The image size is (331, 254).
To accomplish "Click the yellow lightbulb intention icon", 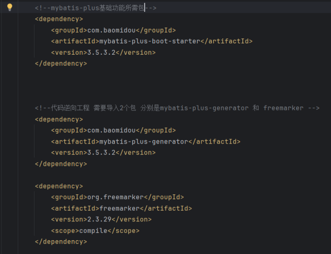I will [x=10, y=7].
